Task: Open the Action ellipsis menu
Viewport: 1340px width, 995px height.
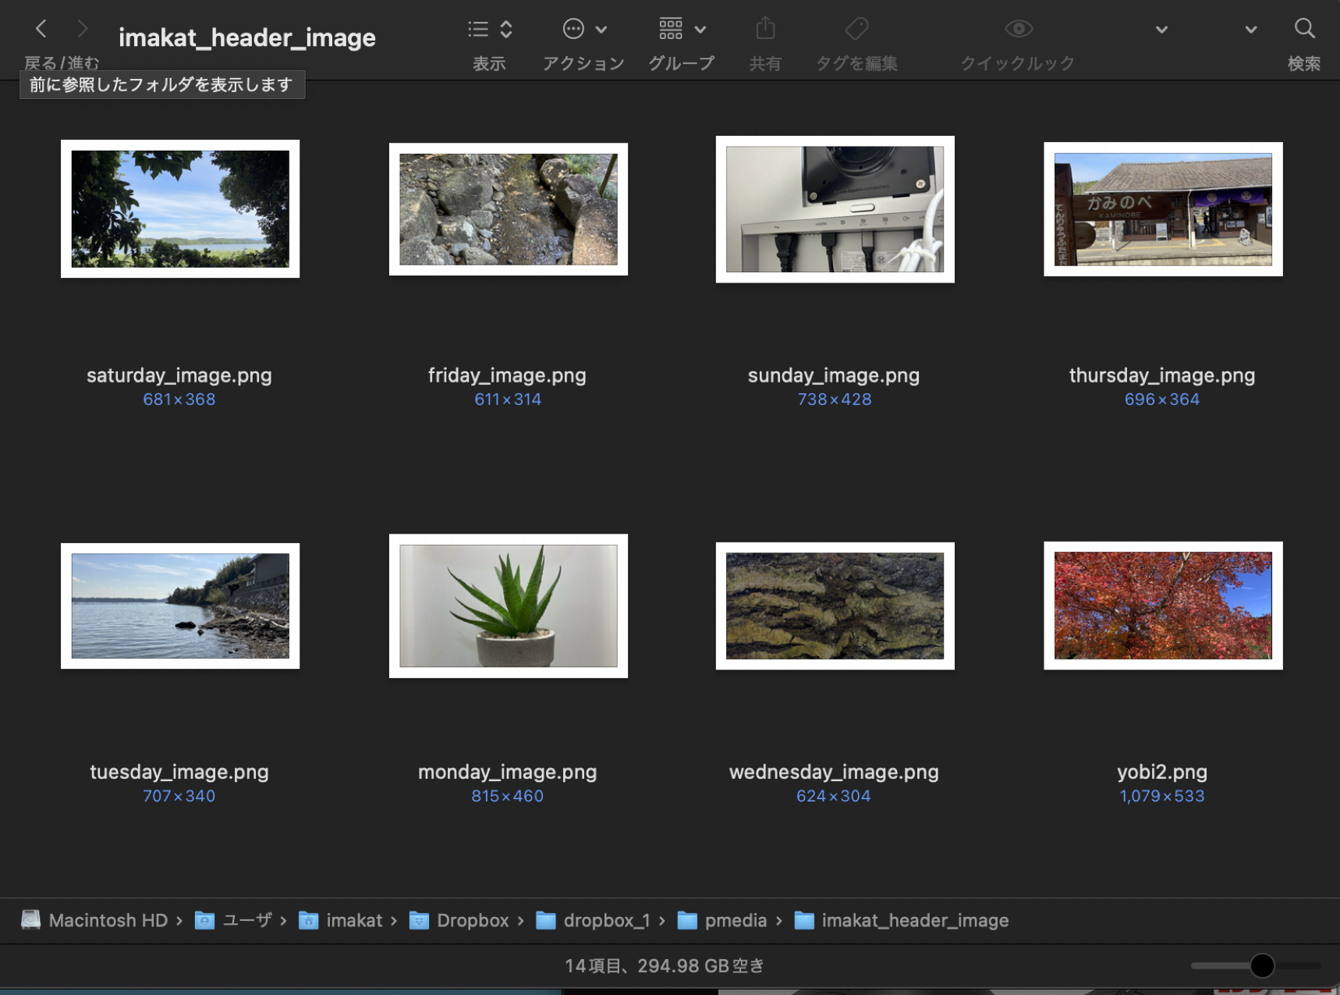Action: click(x=574, y=30)
